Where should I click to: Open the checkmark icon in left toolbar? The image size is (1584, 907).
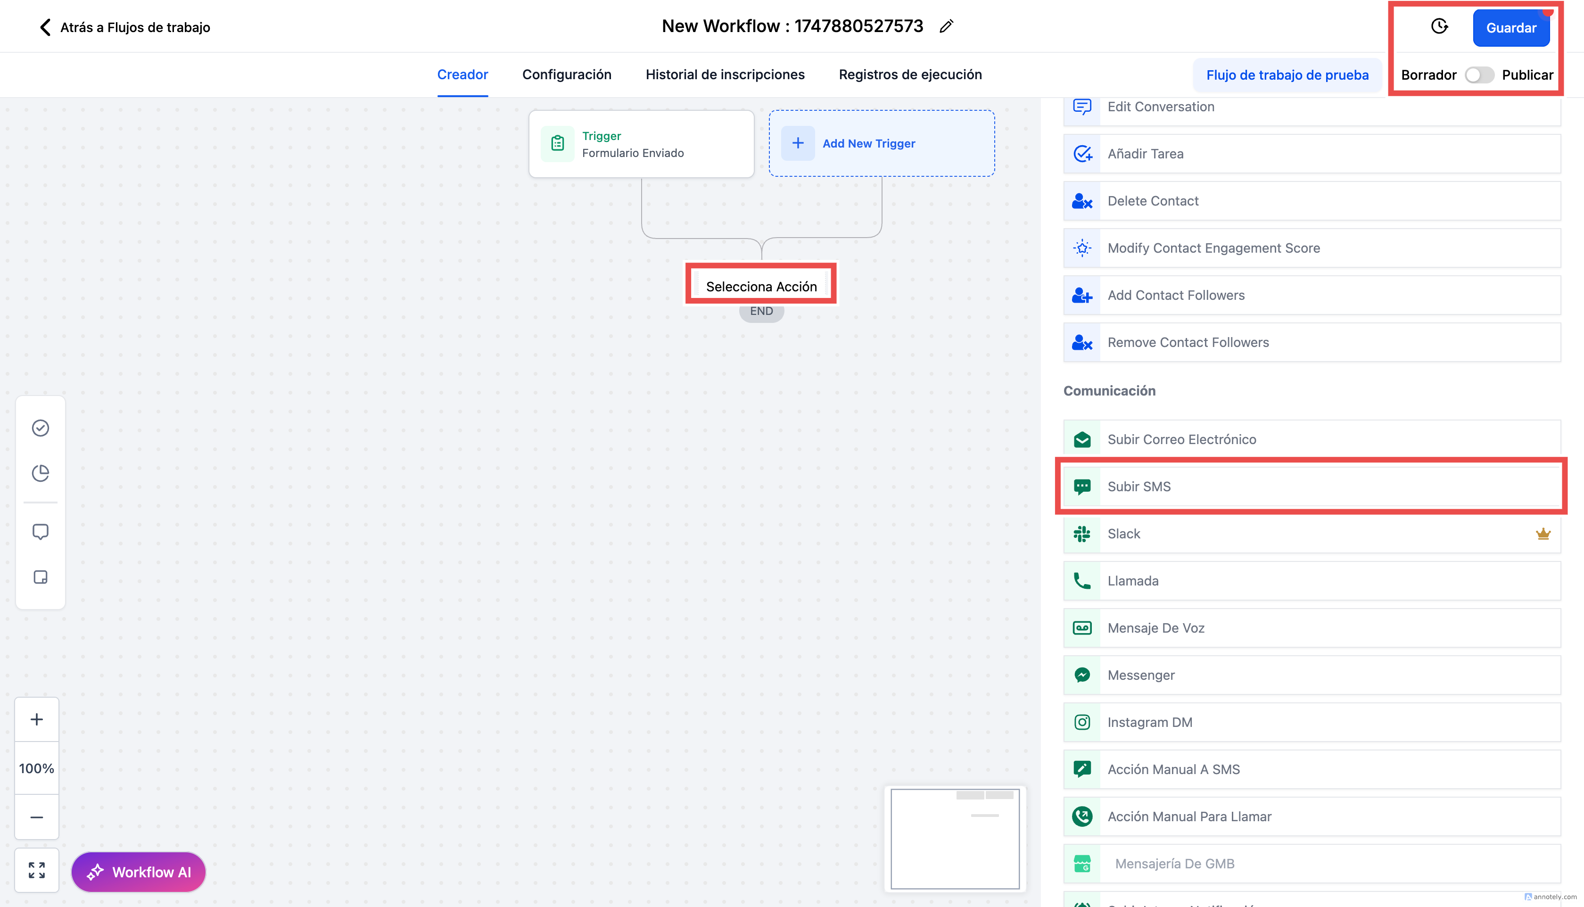click(41, 428)
